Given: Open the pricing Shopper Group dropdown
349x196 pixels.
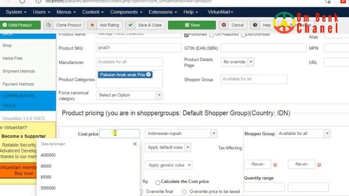Looking at the screenshot, I should [303, 133].
